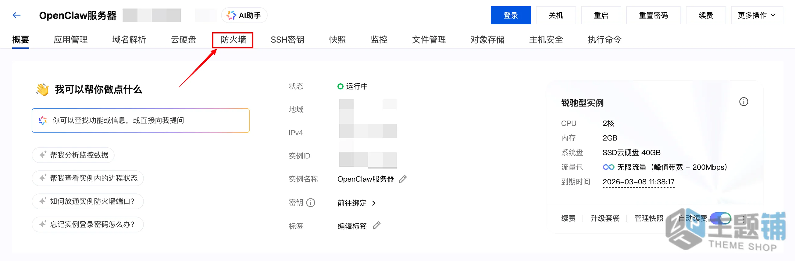Click the AI logo icon in input box

(43, 120)
